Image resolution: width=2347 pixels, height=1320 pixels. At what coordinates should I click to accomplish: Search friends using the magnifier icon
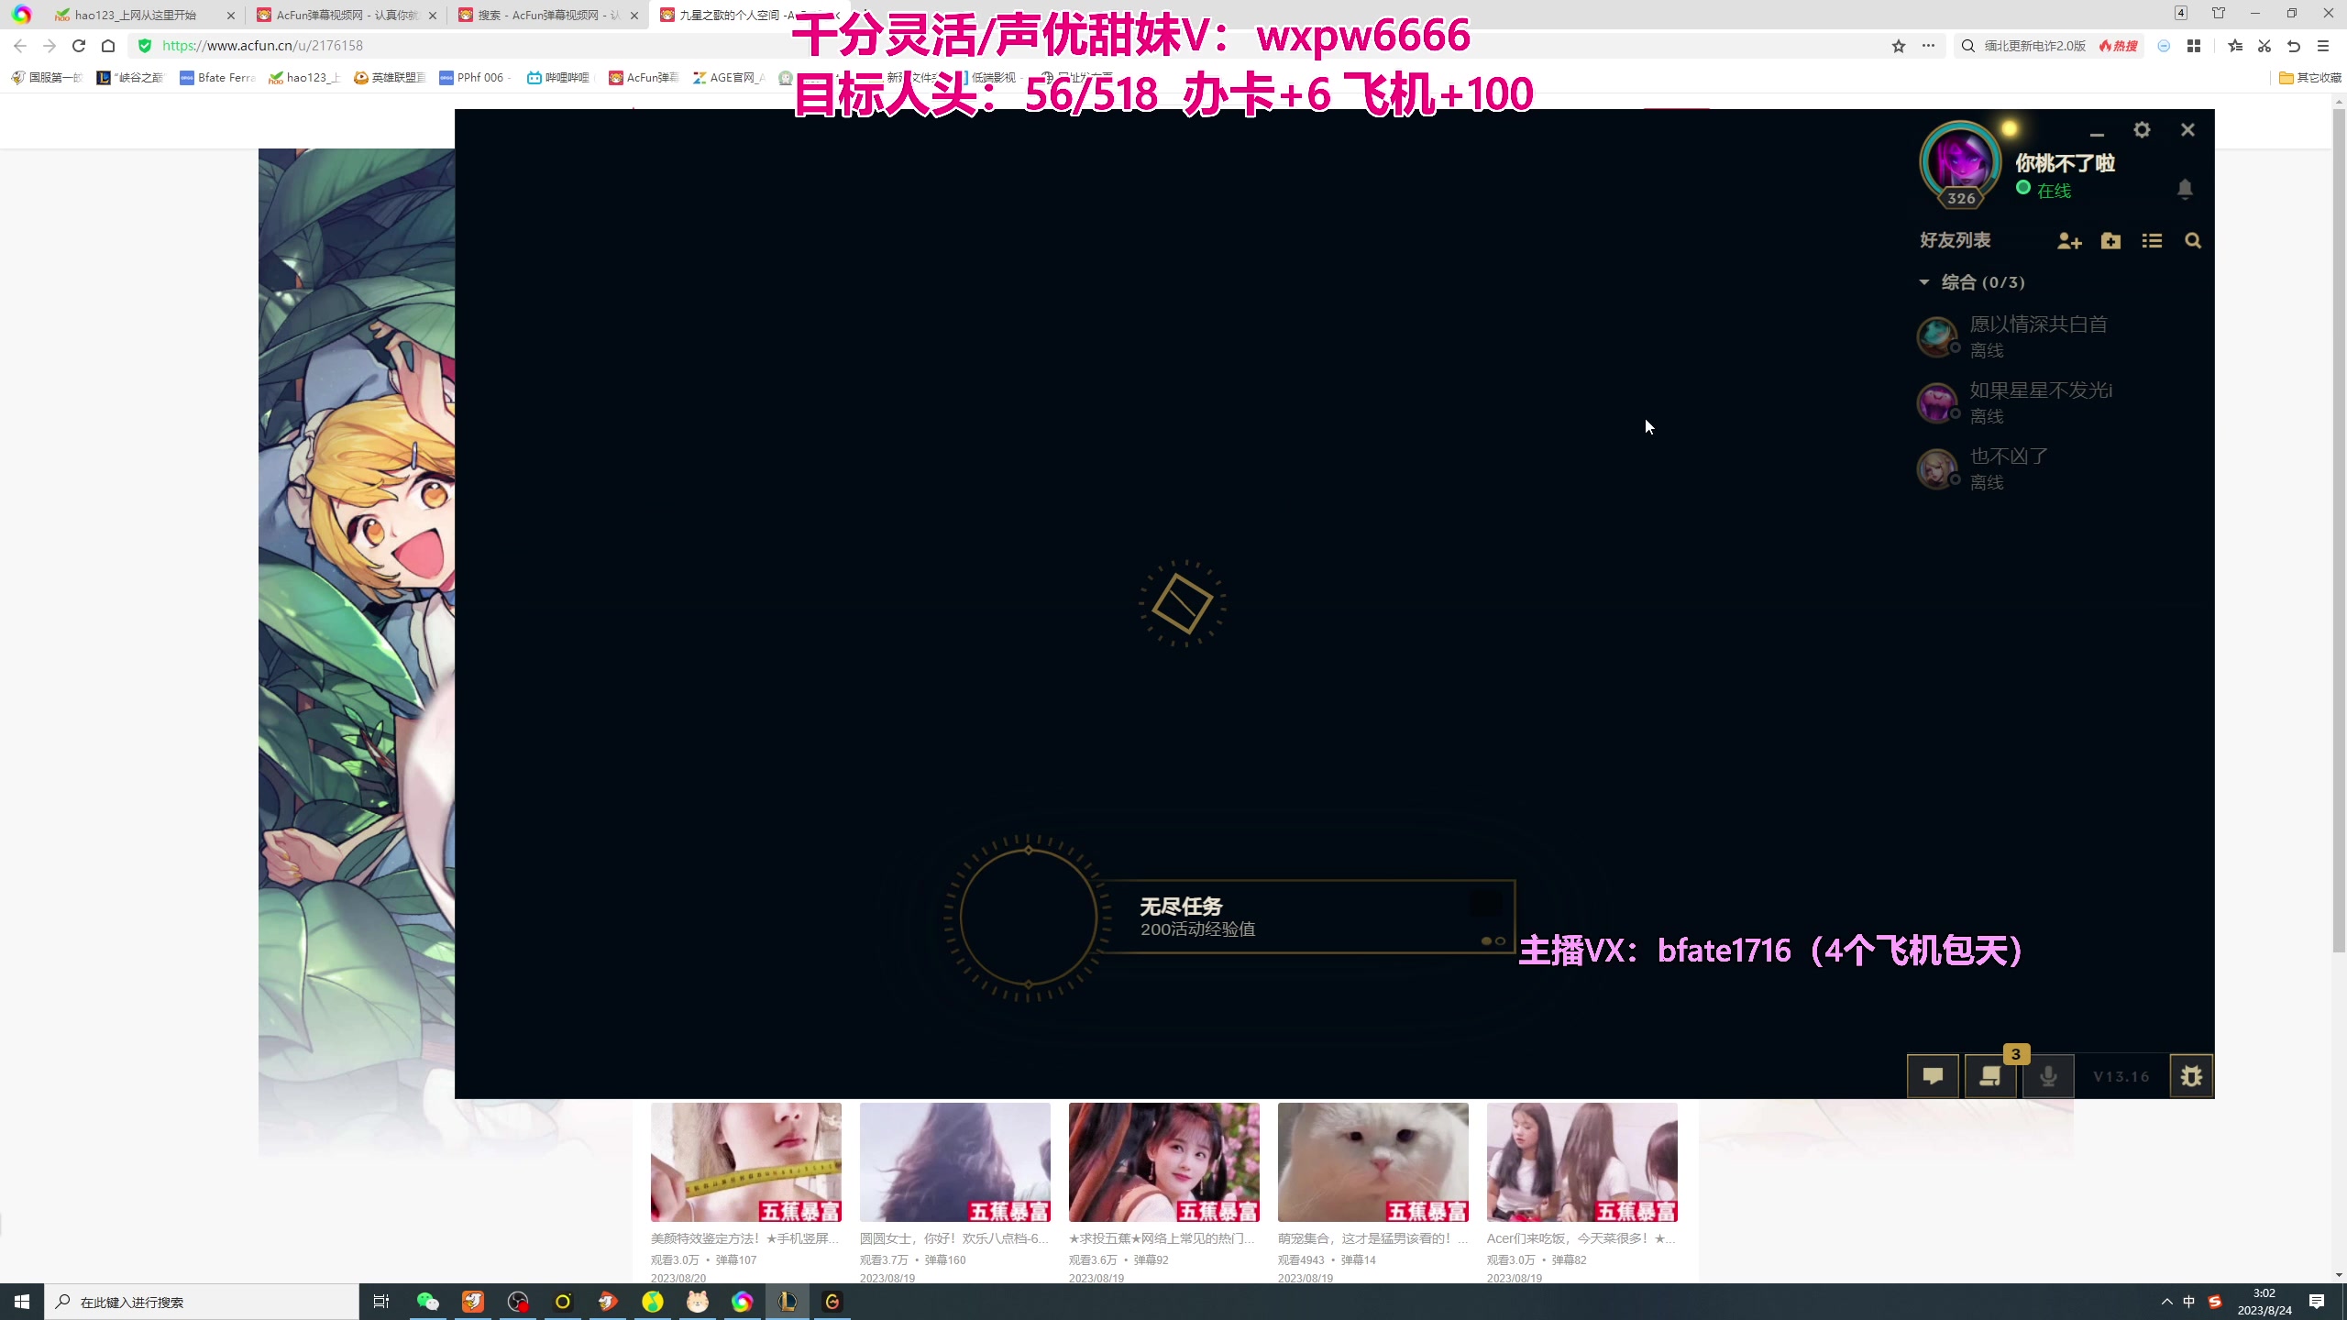click(x=2192, y=240)
